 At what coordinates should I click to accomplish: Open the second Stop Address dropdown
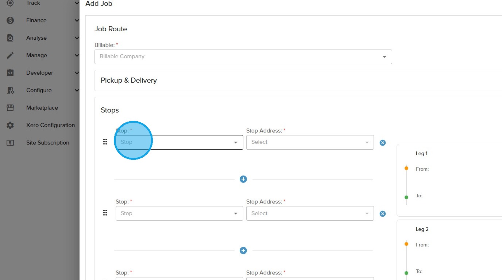(310, 213)
